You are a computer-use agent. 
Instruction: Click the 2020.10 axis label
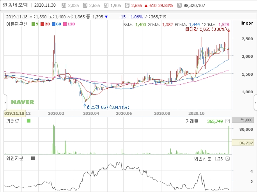196,113
